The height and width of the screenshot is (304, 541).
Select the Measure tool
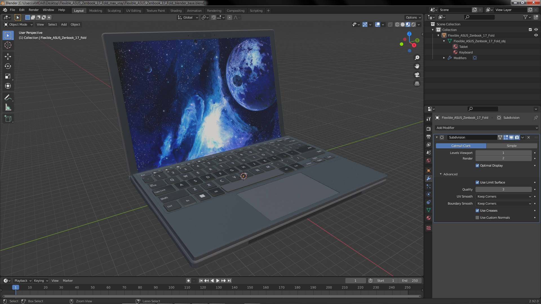point(8,108)
